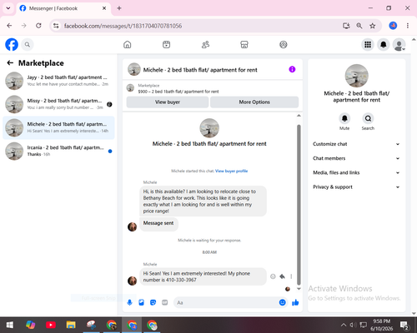Open the Marketplace storefront icon in top navigation
Screen dimensions: 417x333
point(244,44)
